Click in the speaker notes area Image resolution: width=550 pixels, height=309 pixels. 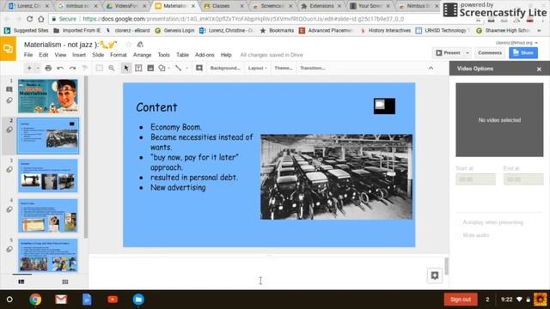(266, 274)
